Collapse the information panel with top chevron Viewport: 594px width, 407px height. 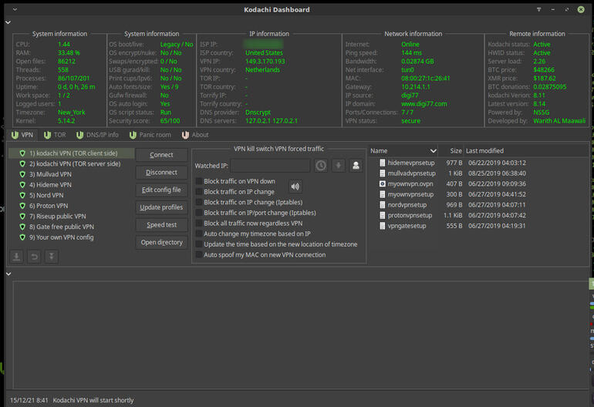(8, 22)
